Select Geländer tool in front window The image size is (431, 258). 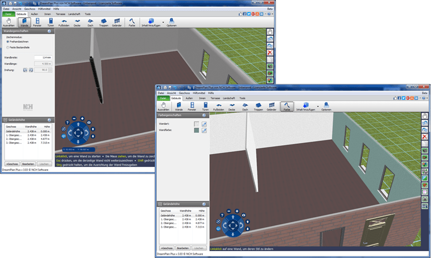[x=272, y=107]
